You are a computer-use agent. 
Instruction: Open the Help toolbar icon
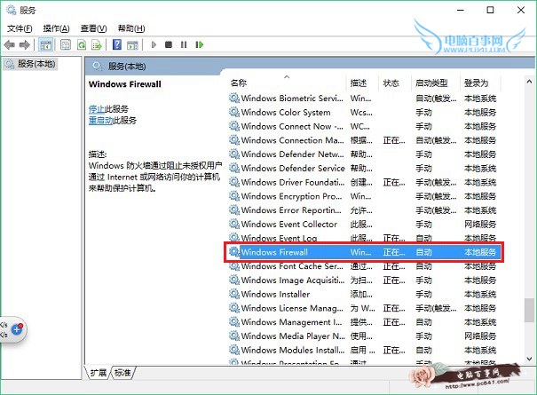coord(117,45)
